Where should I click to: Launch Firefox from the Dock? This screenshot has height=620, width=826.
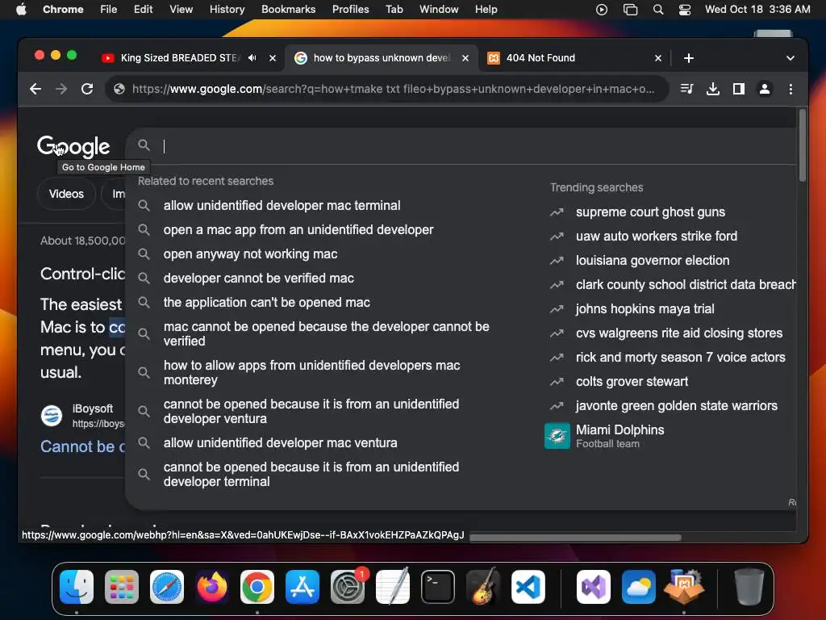pyautogui.click(x=212, y=587)
